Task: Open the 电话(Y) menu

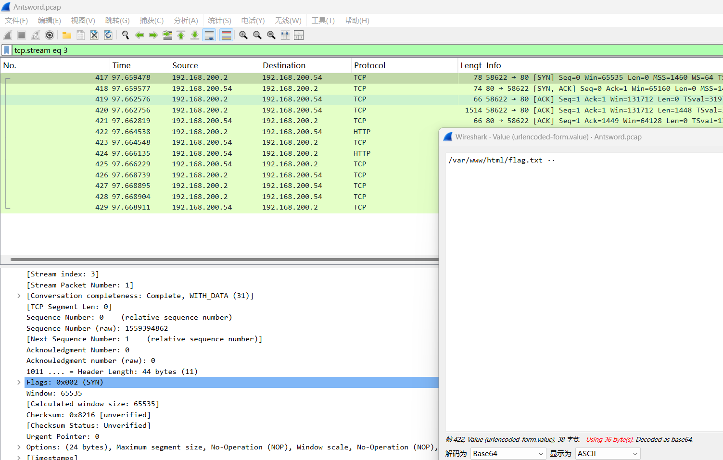Action: click(253, 21)
